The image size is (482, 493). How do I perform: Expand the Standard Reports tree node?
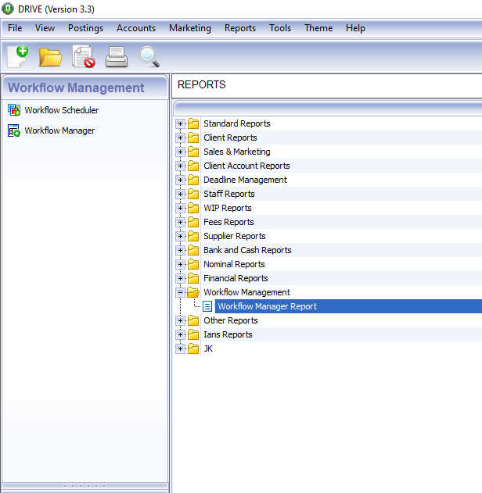180,124
